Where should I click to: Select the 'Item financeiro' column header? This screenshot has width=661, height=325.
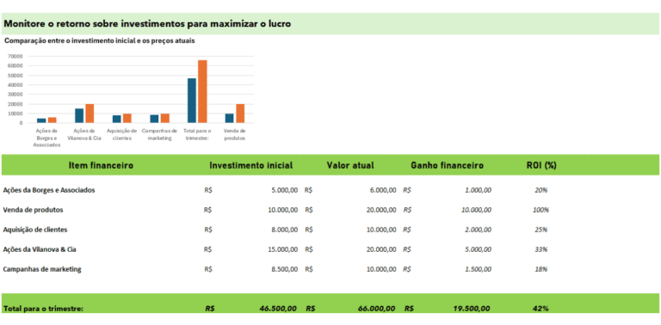pyautogui.click(x=102, y=165)
